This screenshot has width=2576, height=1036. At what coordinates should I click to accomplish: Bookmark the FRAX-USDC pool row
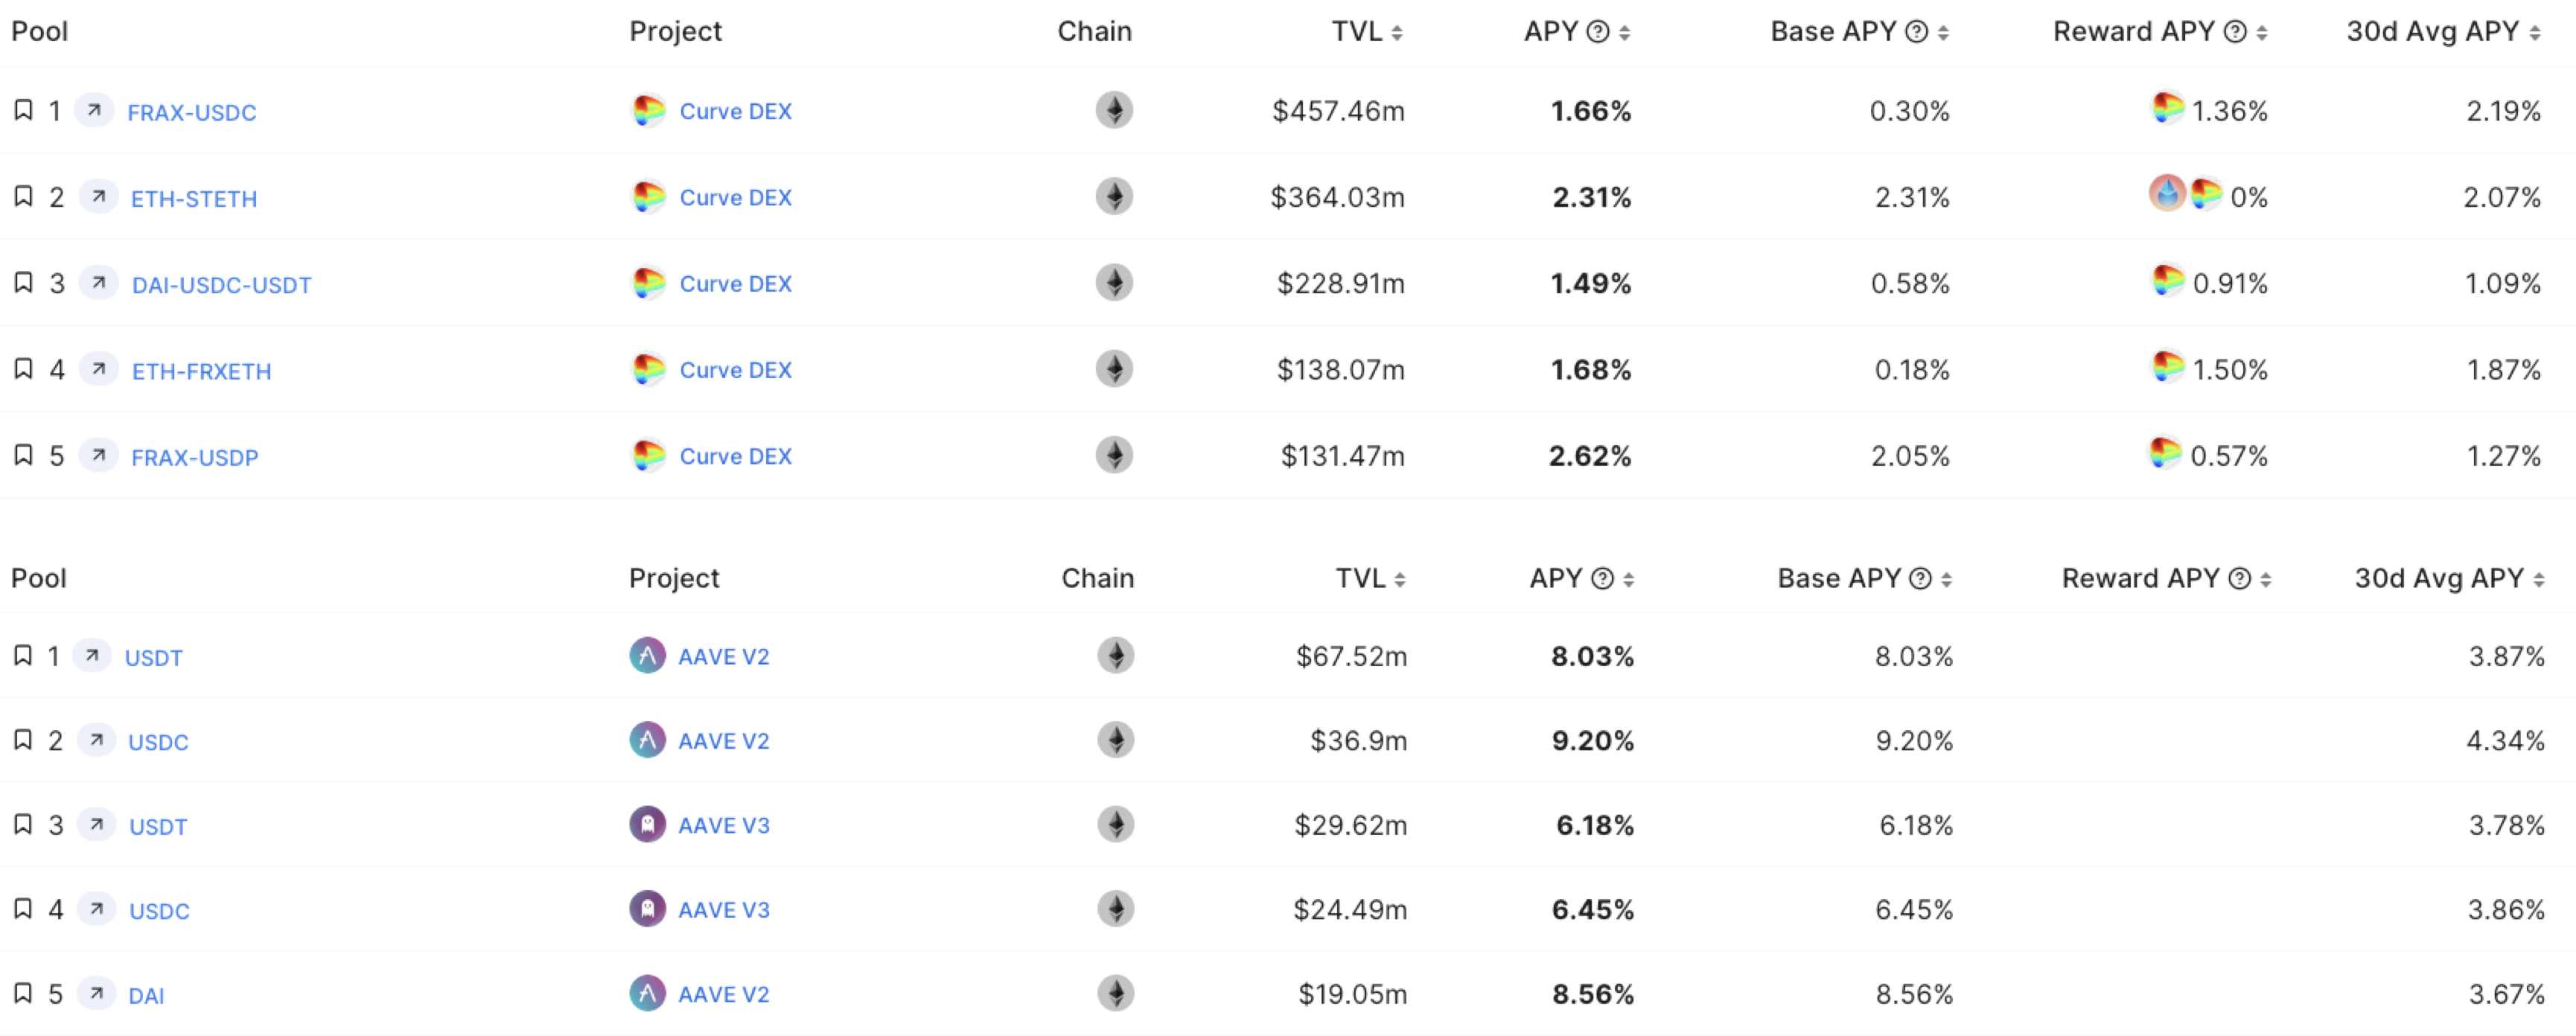coord(23,110)
